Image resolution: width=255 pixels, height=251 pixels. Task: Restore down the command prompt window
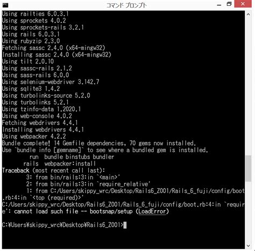(x=229, y=4)
